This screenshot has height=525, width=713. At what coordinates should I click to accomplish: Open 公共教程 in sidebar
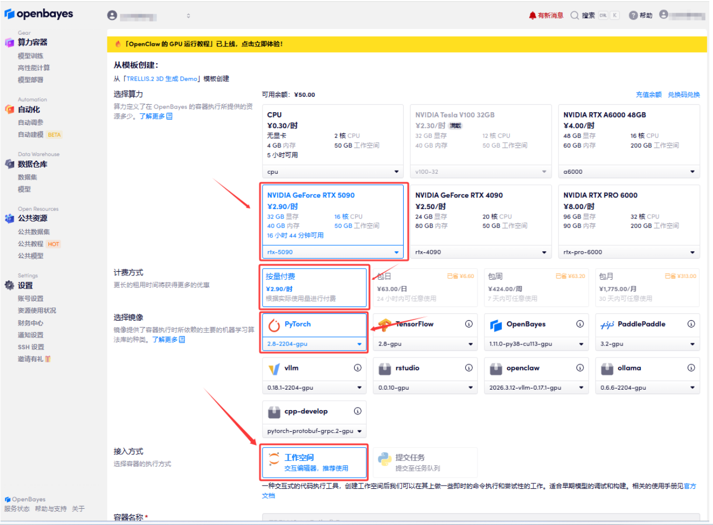pyautogui.click(x=31, y=244)
